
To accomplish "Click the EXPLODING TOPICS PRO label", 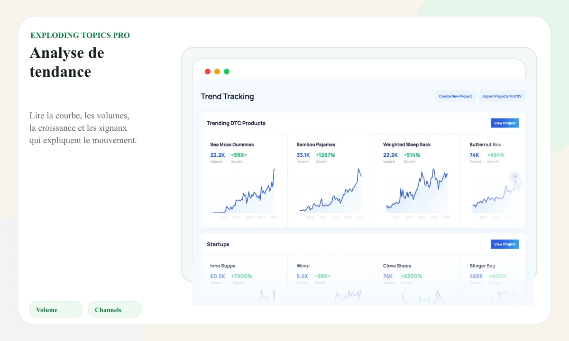I will 80,35.
